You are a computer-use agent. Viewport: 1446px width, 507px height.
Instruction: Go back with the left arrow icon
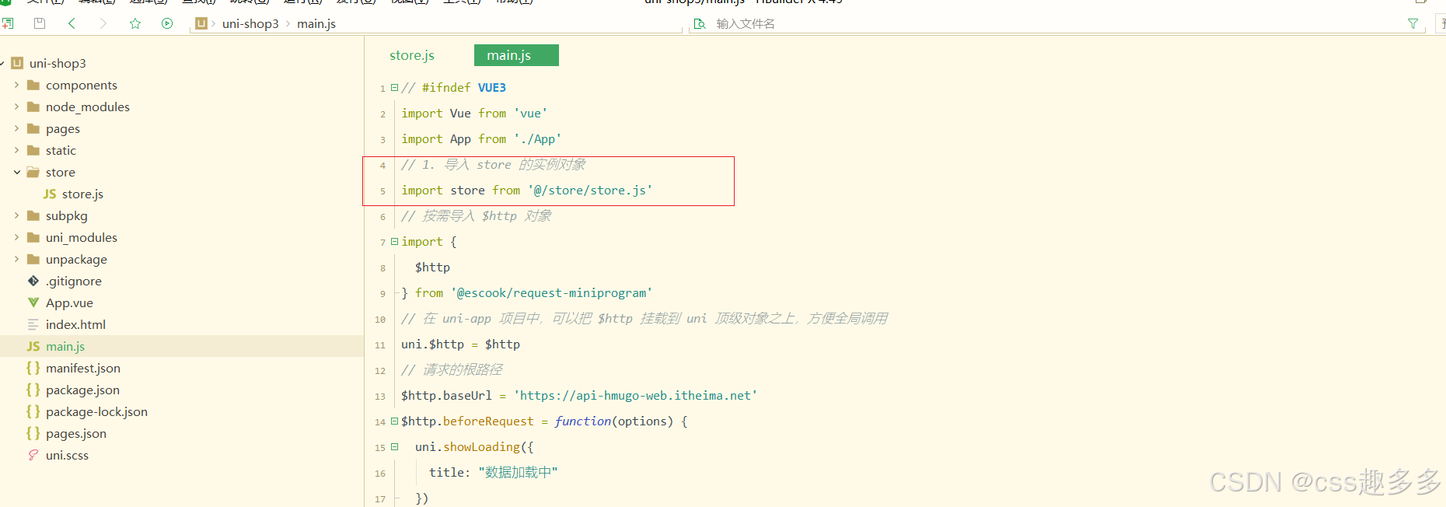coord(72,23)
